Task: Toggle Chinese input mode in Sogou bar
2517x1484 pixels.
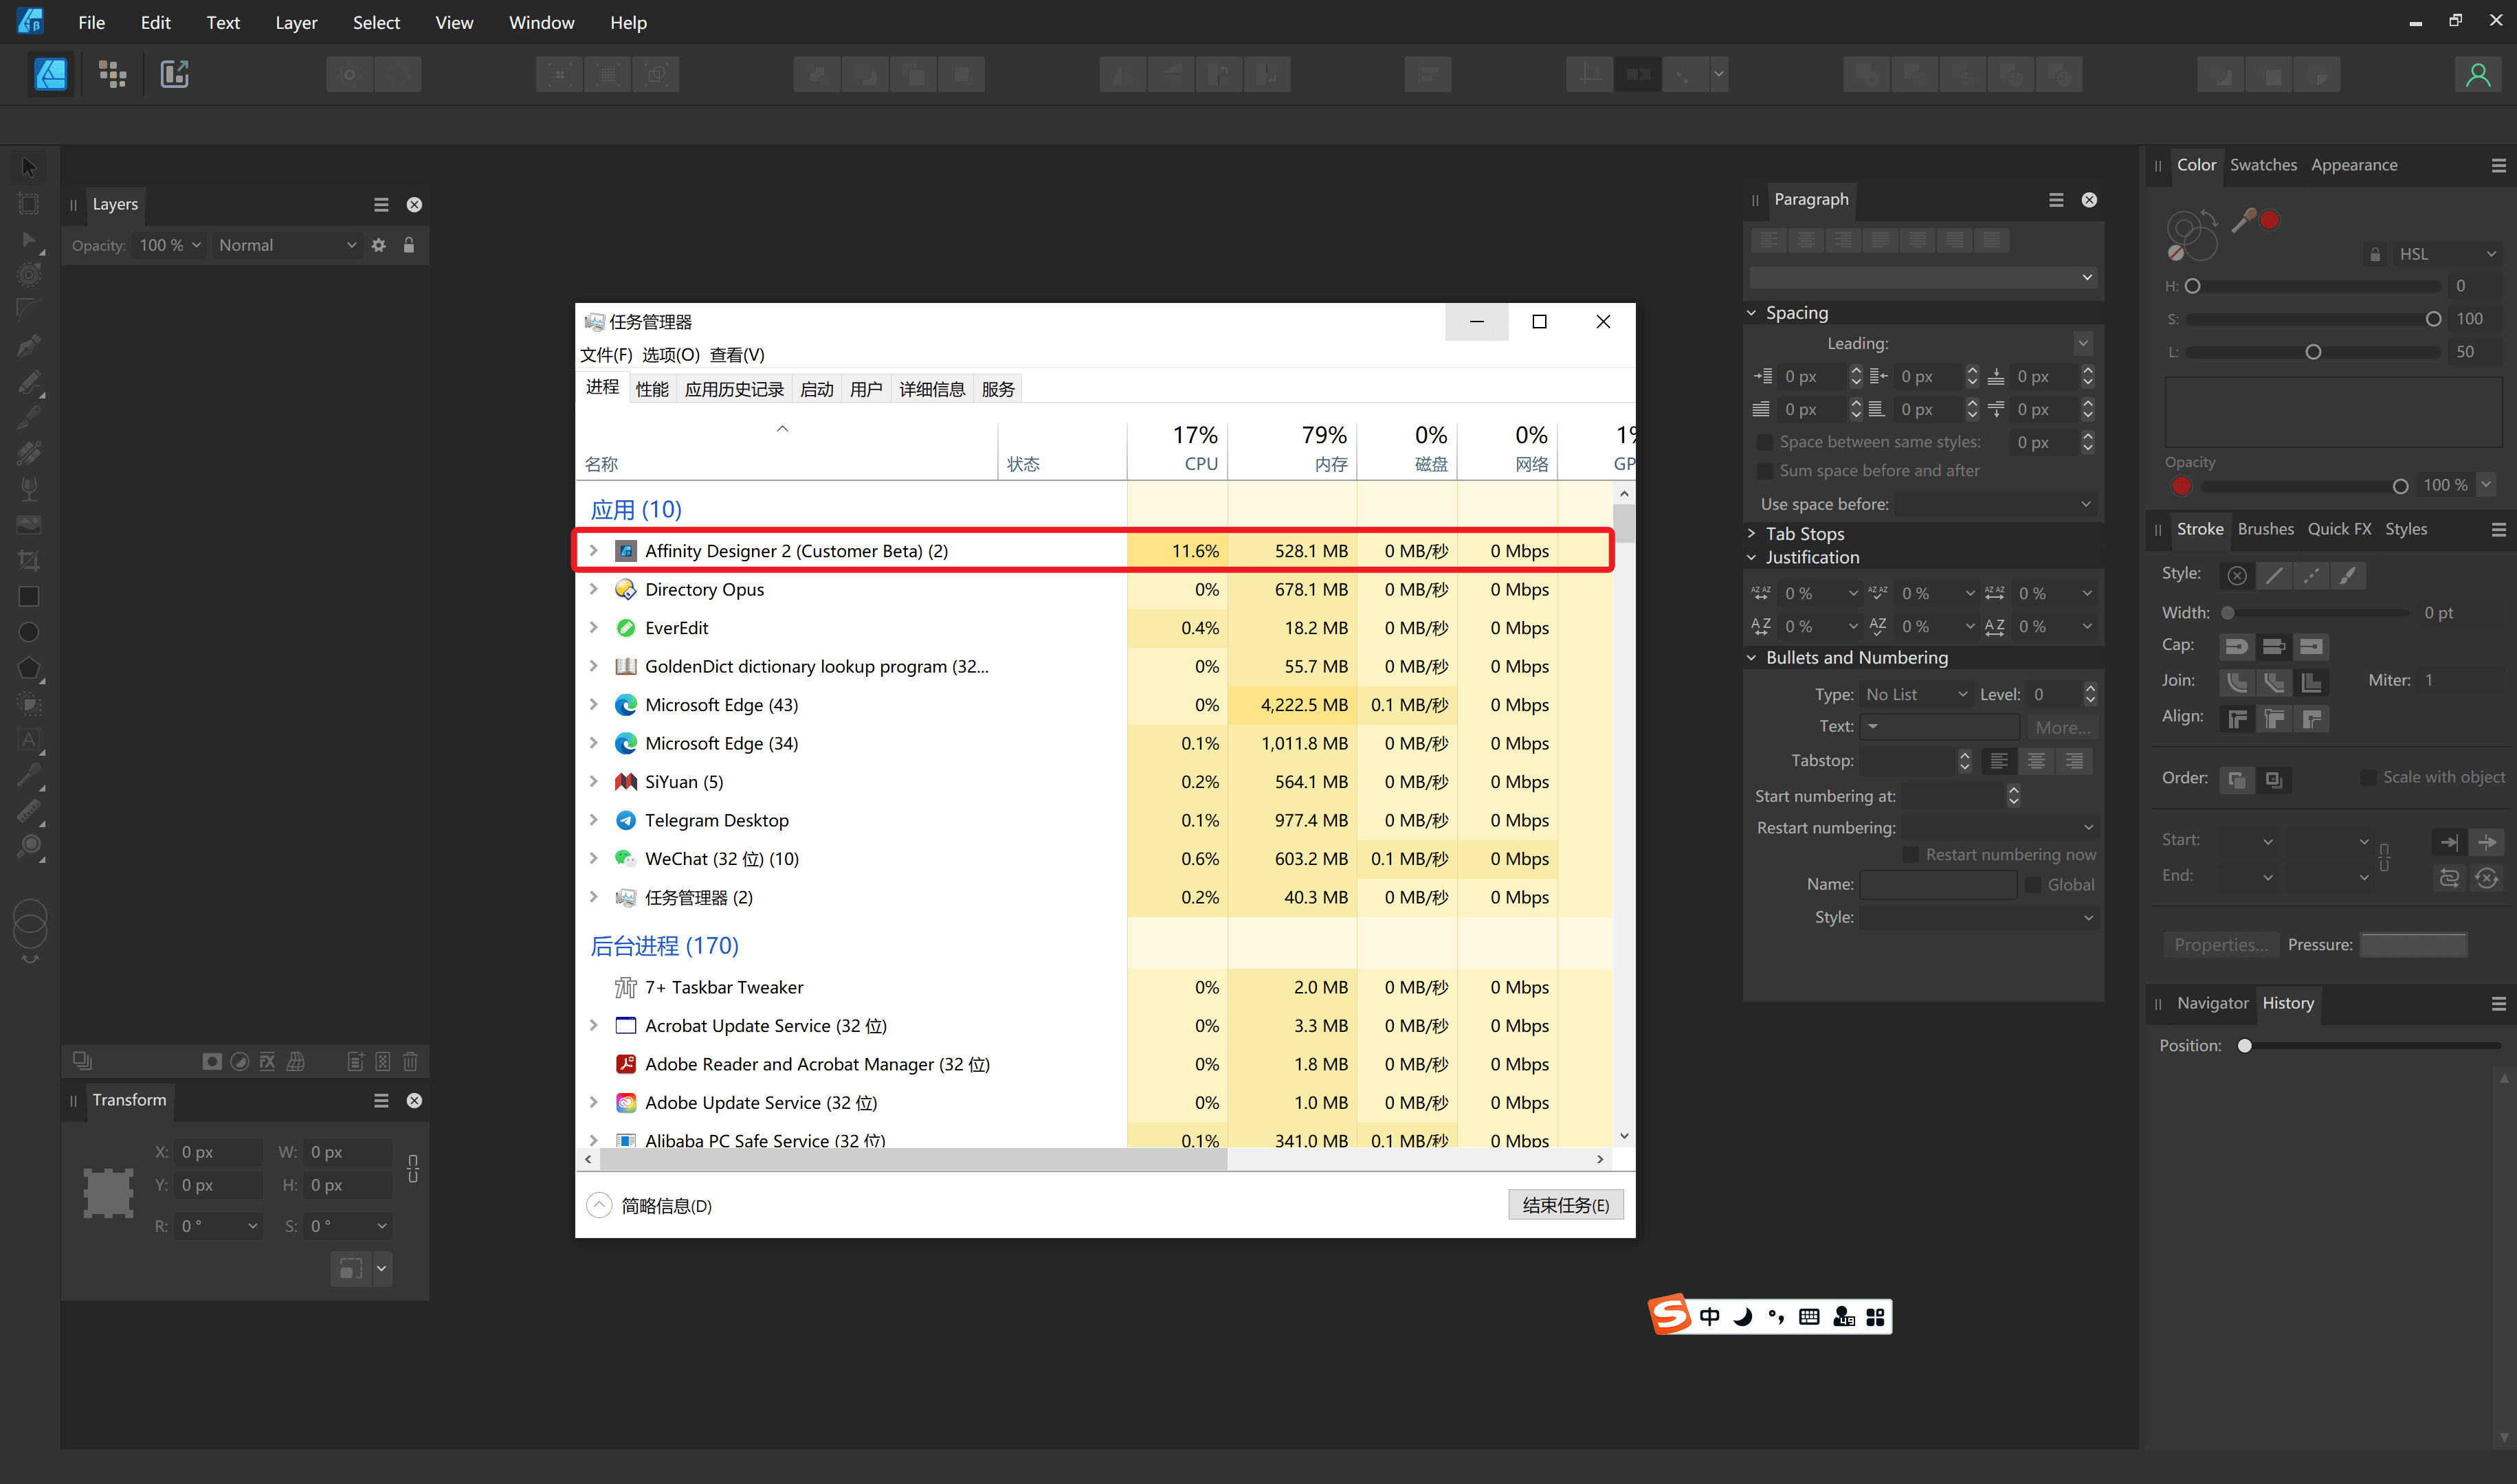Action: 1709,1317
